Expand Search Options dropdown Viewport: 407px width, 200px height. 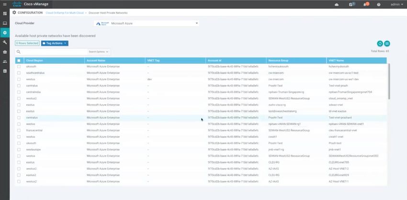[98, 52]
